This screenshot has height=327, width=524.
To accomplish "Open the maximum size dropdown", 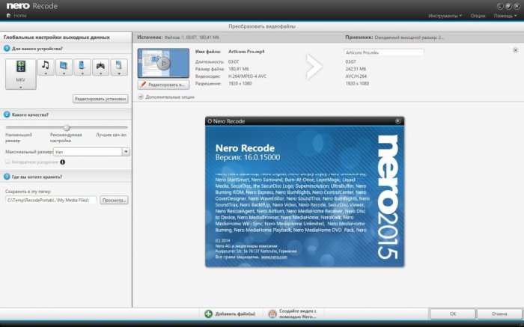I will 126,152.
